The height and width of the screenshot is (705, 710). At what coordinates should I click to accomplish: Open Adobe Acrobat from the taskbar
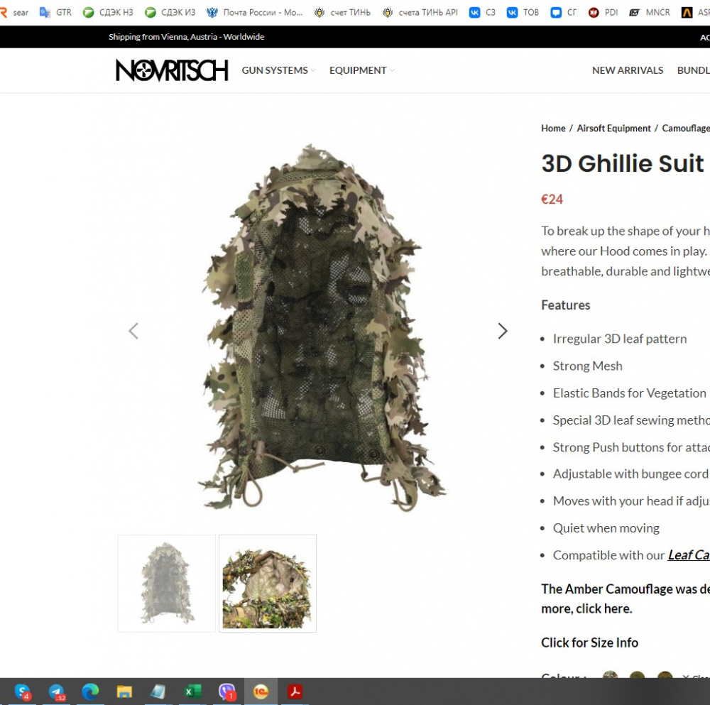tap(295, 692)
